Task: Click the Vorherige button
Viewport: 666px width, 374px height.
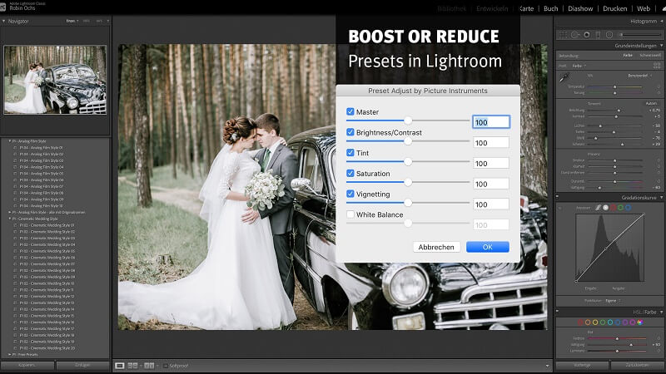Action: coord(582,365)
